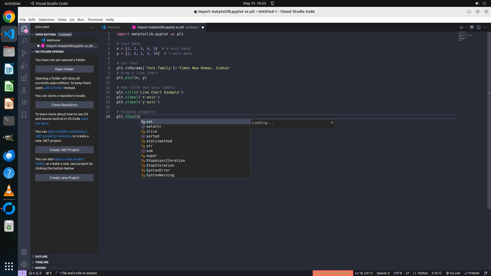Toggle Go Live server in status bar
491x276 pixels.
(x=453, y=273)
